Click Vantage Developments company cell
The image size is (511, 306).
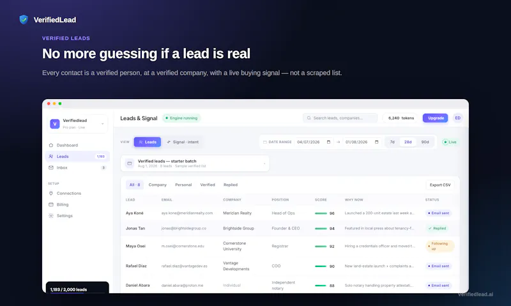236,266
